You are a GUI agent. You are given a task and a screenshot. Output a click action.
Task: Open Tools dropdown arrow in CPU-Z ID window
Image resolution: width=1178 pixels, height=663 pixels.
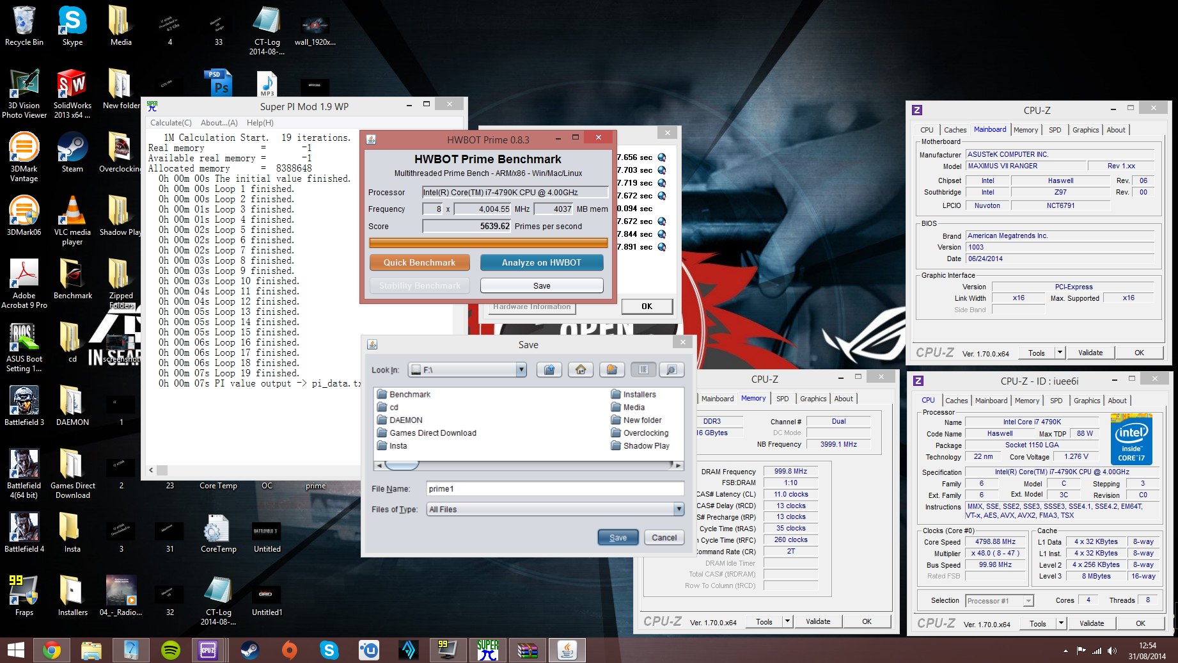[1061, 623]
